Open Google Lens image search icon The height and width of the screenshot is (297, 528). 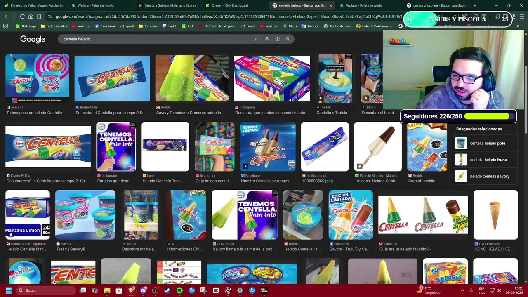(x=277, y=39)
